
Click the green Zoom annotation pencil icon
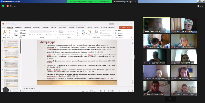click(5, 90)
